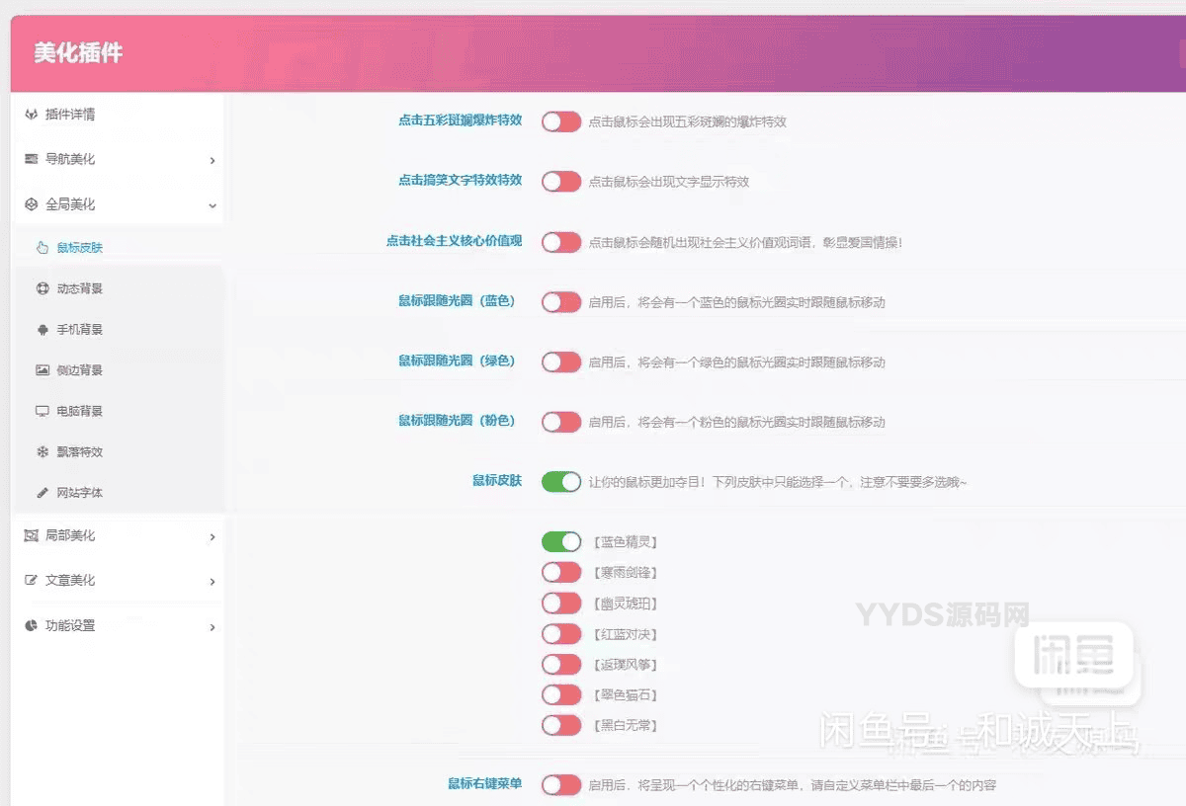Turn on 鼠标右键菜单 switch
This screenshot has width=1186, height=806.
561,785
